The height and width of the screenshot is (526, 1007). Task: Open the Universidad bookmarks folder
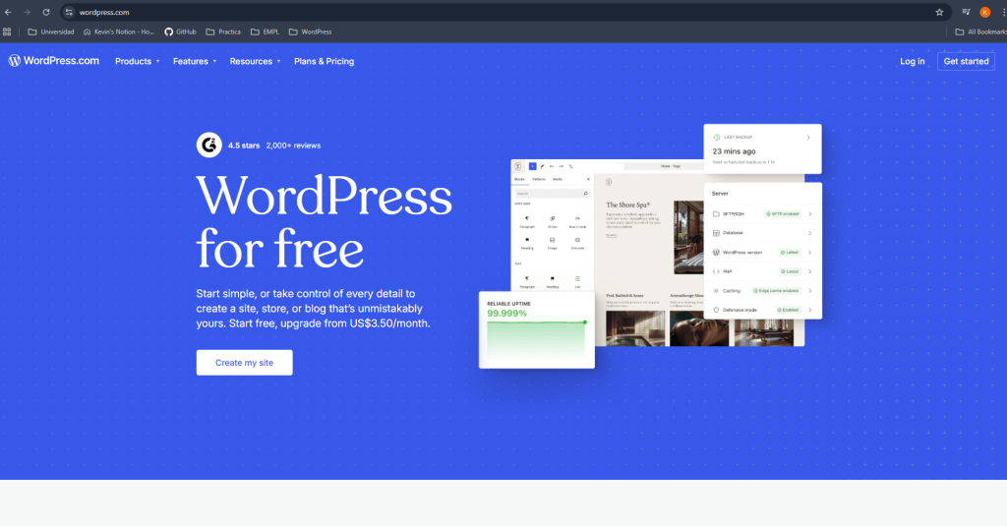pos(51,31)
